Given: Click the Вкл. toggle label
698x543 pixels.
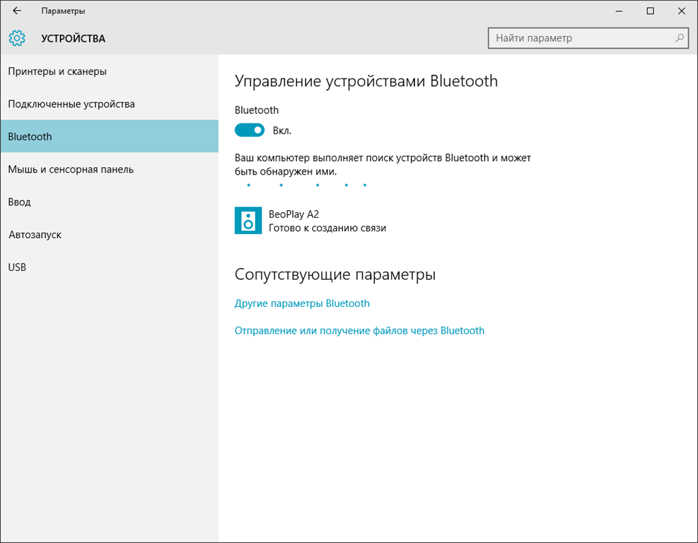Looking at the screenshot, I should point(282,130).
